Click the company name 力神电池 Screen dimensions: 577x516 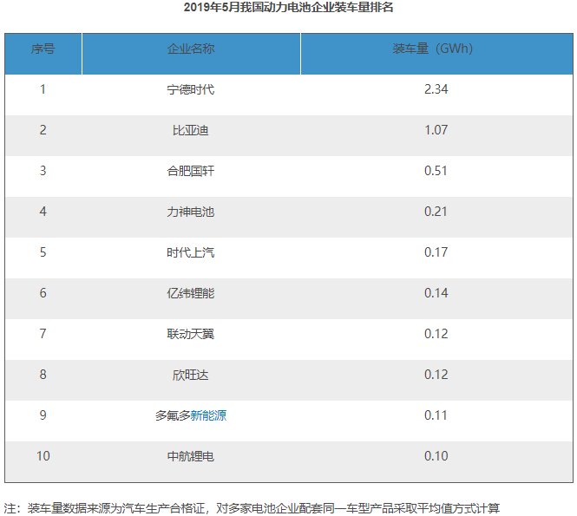(x=191, y=212)
